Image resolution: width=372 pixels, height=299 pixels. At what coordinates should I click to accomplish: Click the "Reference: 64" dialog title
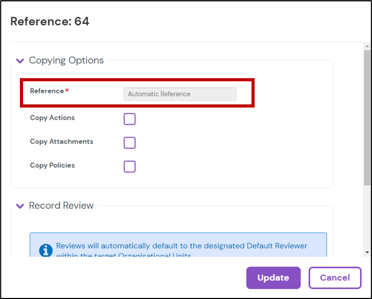pyautogui.click(x=50, y=22)
